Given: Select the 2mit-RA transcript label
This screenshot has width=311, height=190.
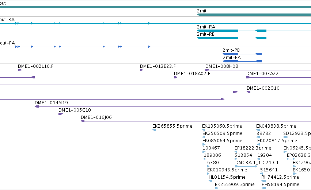Looking at the screenshot, I should click(x=206, y=27).
